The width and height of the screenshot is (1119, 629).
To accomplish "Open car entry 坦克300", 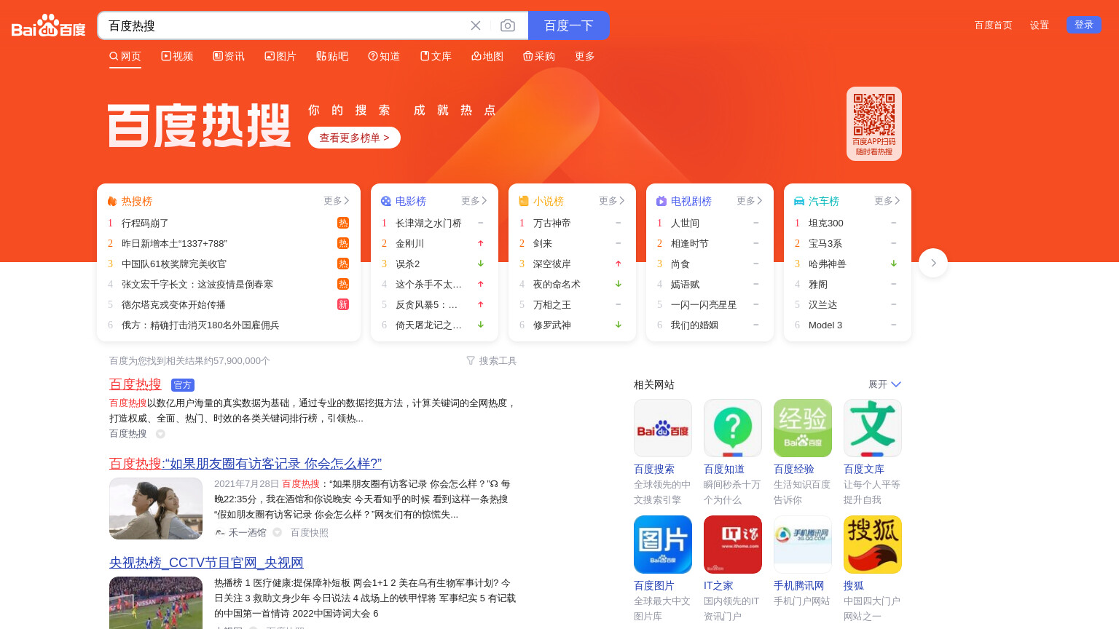I will [826, 223].
